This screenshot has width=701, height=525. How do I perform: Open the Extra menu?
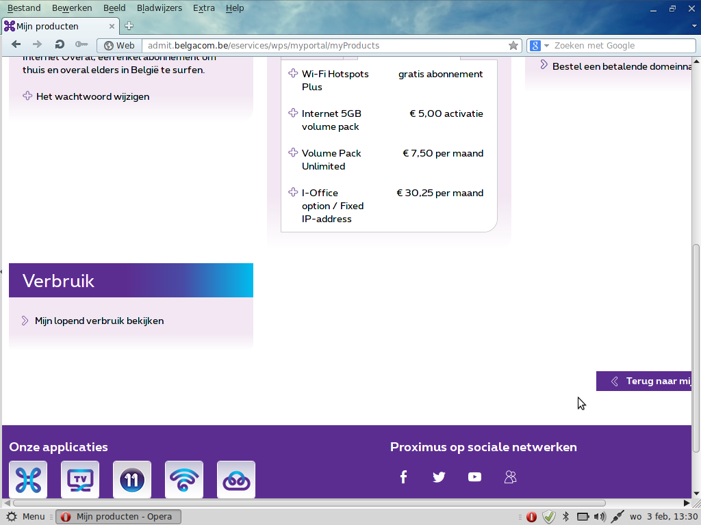(203, 8)
